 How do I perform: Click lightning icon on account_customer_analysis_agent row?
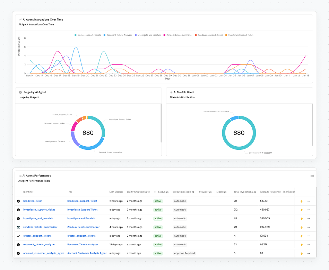302,253
